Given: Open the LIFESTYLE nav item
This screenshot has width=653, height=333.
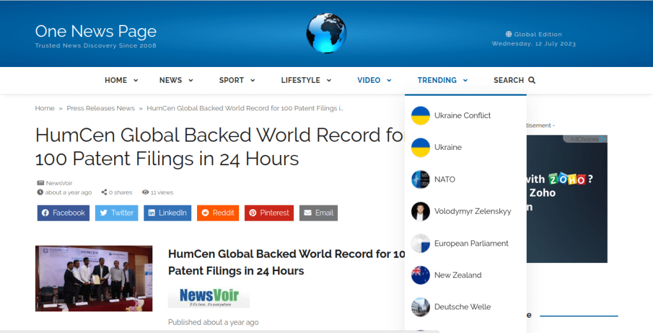Looking at the screenshot, I should (301, 80).
